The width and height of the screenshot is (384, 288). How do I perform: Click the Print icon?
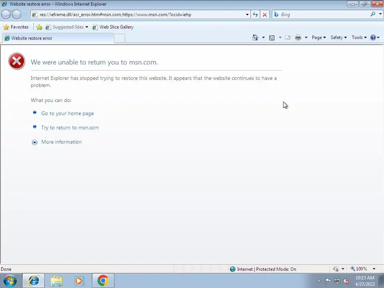tap(298, 37)
